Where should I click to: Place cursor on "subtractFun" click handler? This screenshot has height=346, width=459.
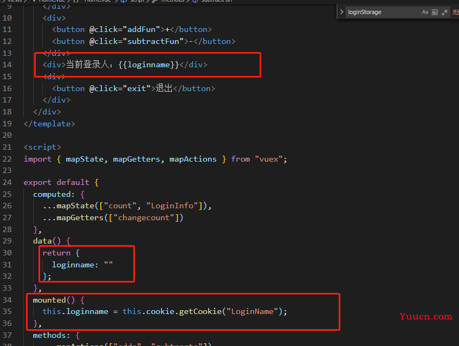[x=153, y=41]
